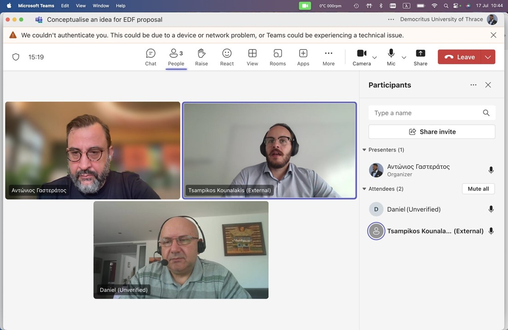
Task: Dismiss the authentication warning banner
Action: 493,35
